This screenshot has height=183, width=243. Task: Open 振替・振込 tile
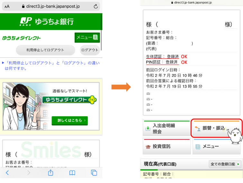[x=217, y=128]
